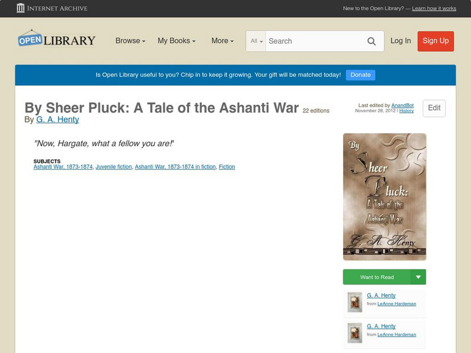Follow the Juvenile fiction subject link
The height and width of the screenshot is (353, 471).
(x=114, y=167)
